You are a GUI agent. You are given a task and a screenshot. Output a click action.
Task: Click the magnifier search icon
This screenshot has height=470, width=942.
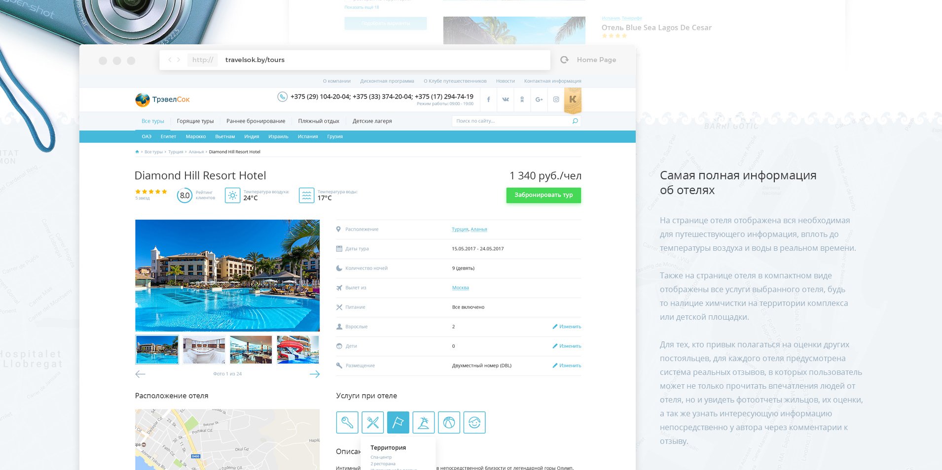[x=575, y=121]
